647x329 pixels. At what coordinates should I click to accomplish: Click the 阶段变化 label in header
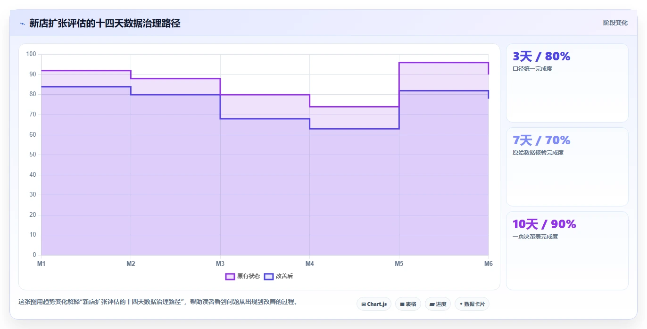615,23
